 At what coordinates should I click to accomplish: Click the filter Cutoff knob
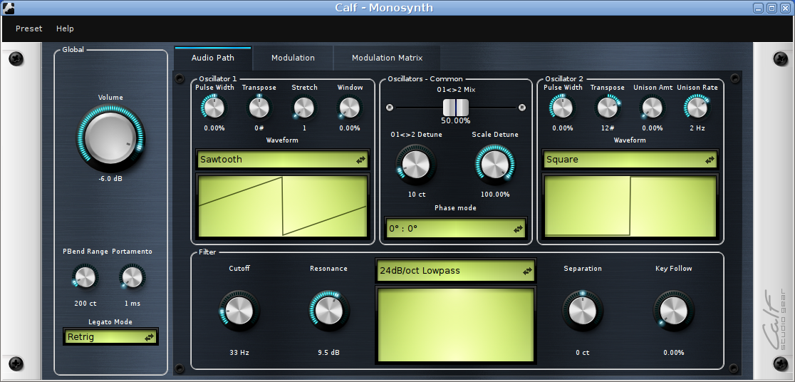(x=239, y=311)
